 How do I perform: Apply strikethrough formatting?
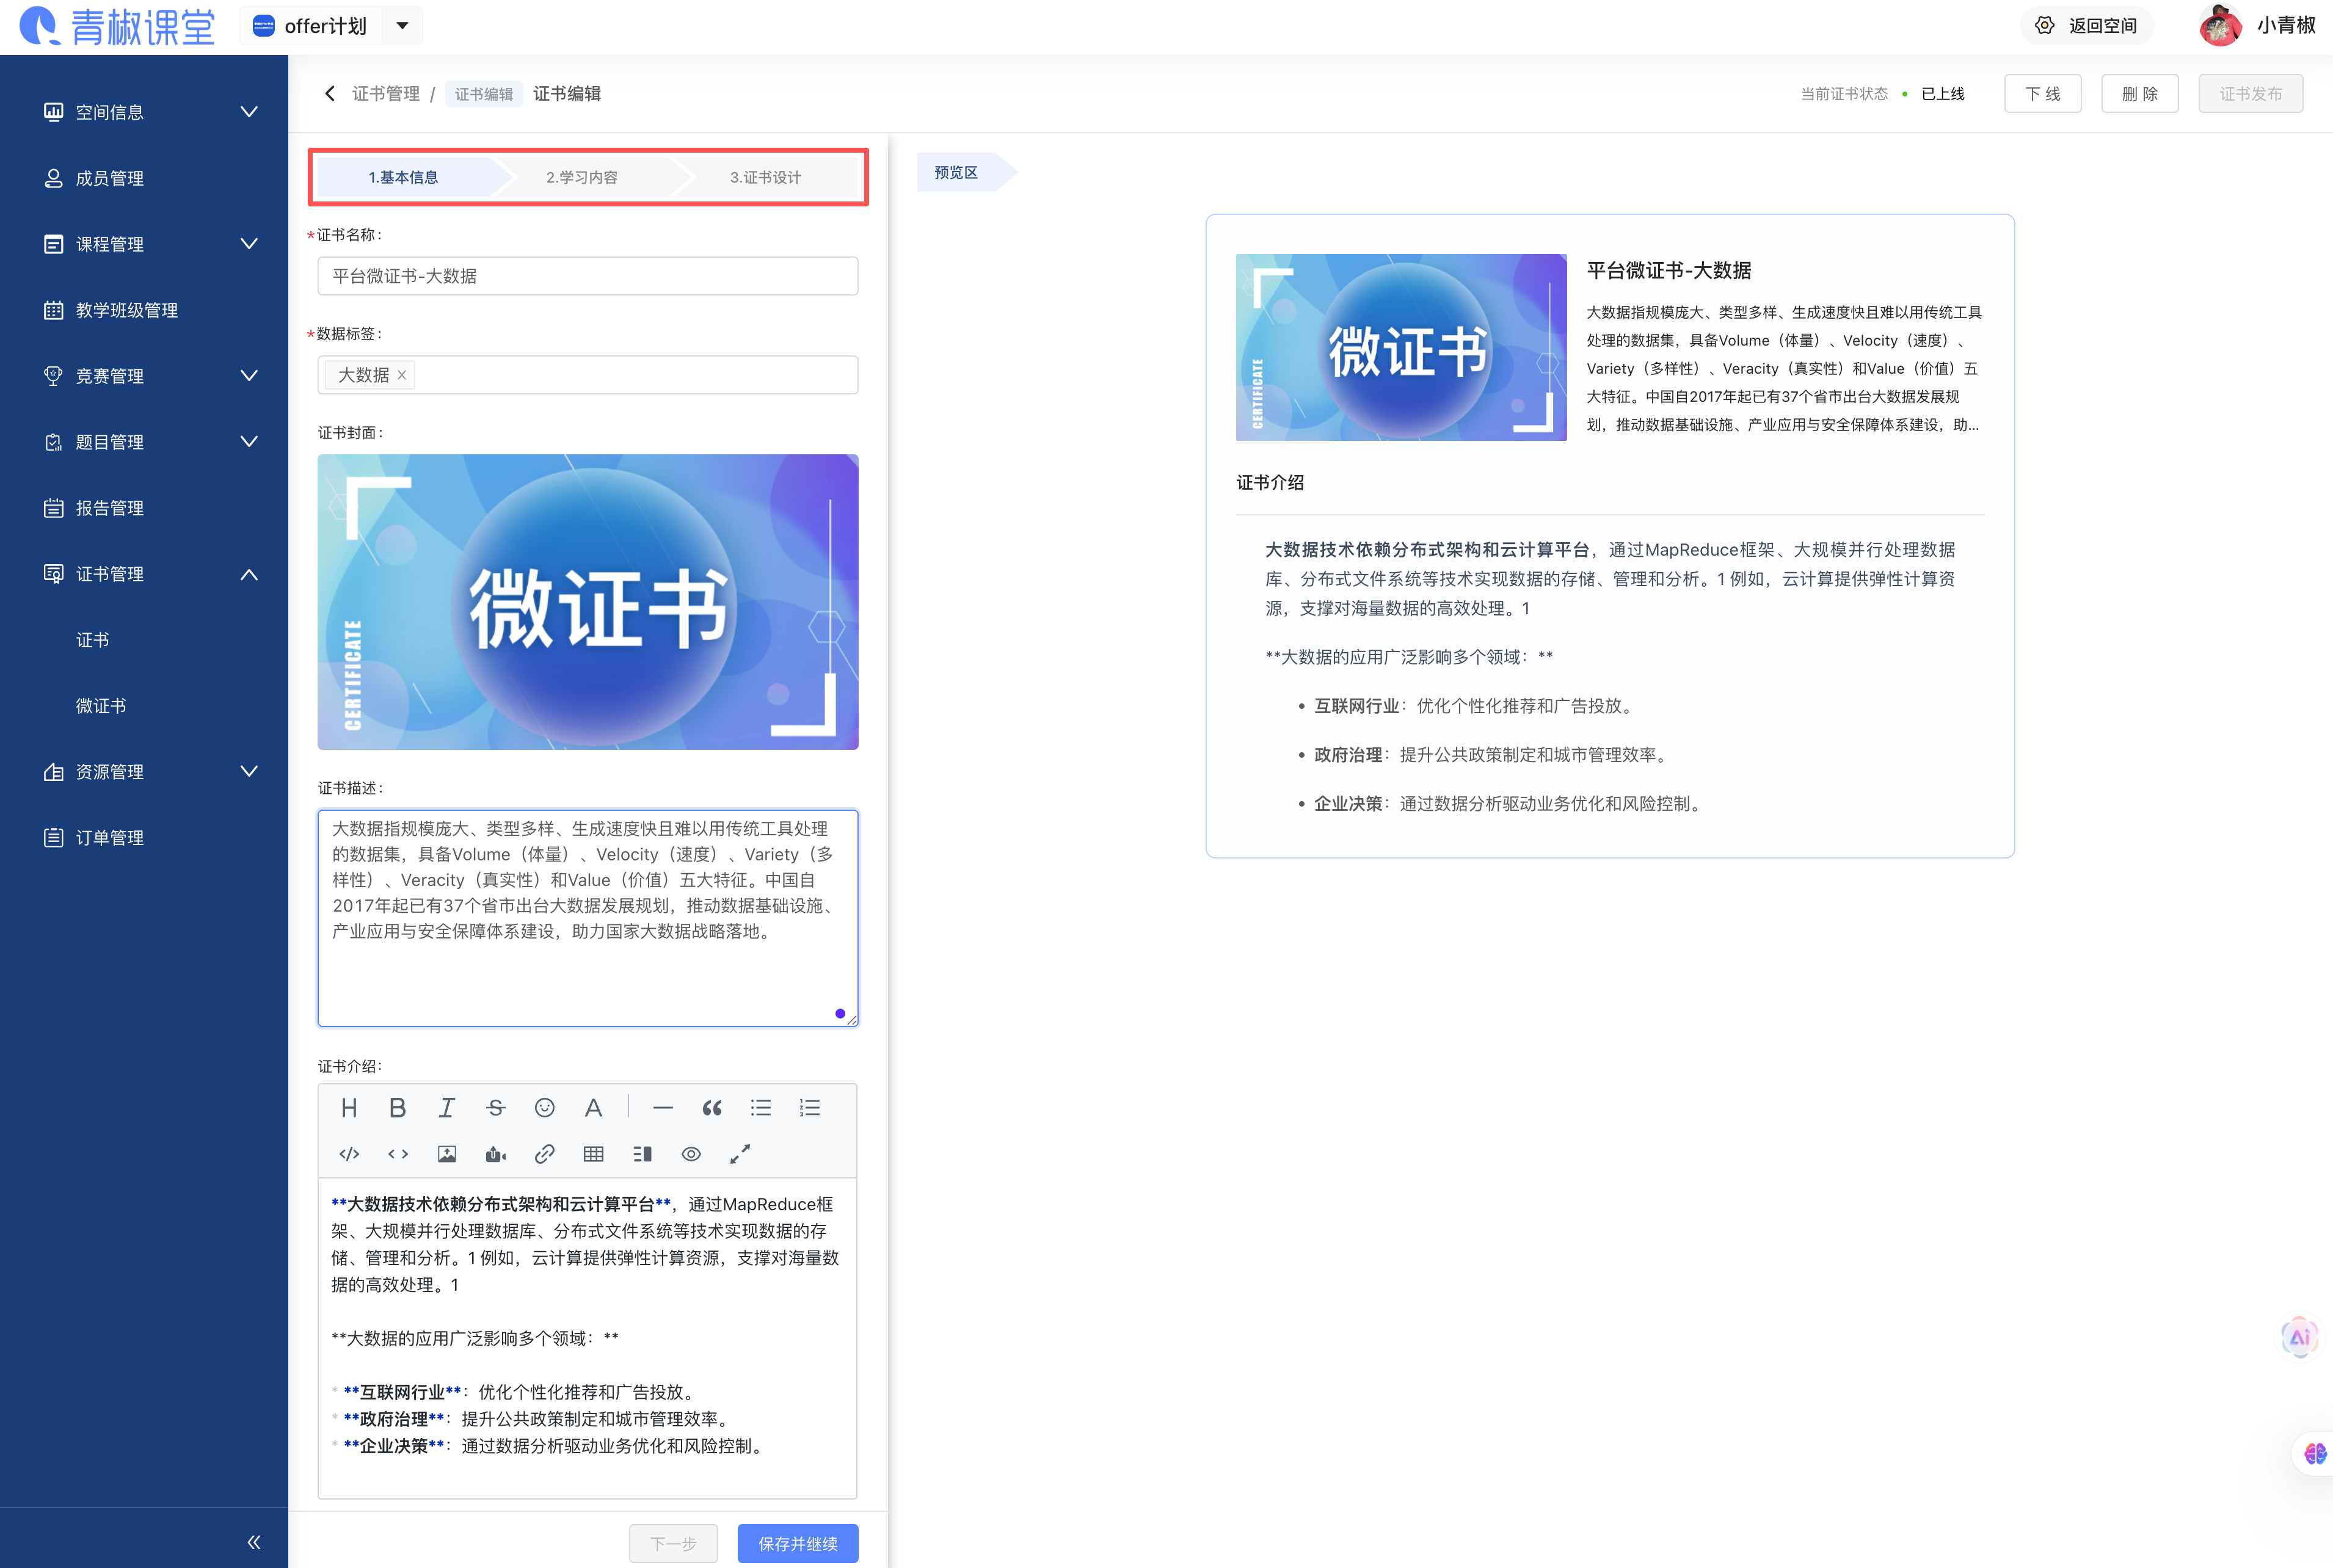pyautogui.click(x=495, y=1107)
